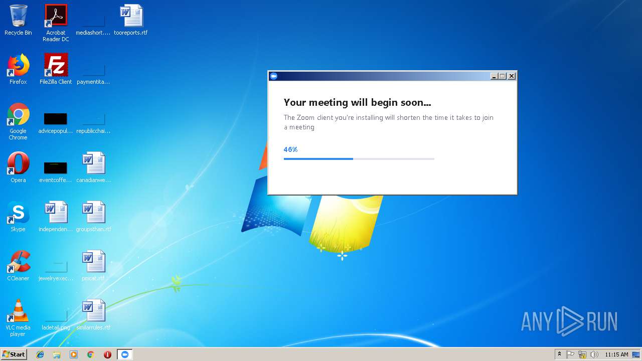The image size is (642, 361).
Task: Open the Recycle Bin icon
Action: point(18,20)
